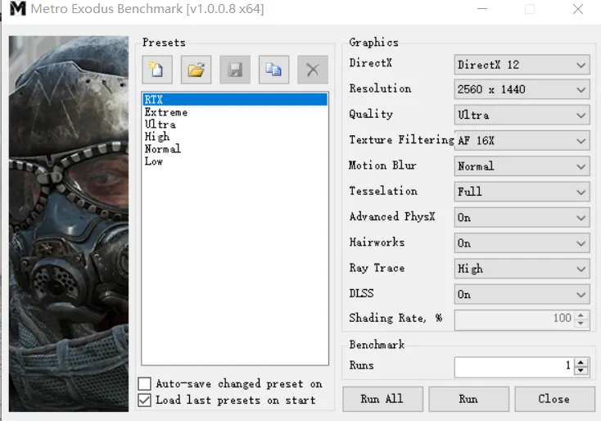Viewport: 601px width, 421px height.
Task: Save preset with the floppy disk icon
Action: (235, 70)
